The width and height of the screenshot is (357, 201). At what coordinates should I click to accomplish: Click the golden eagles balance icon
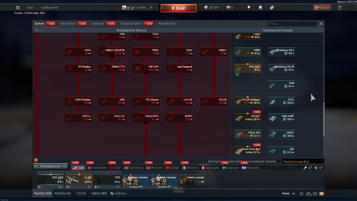[x=228, y=8]
